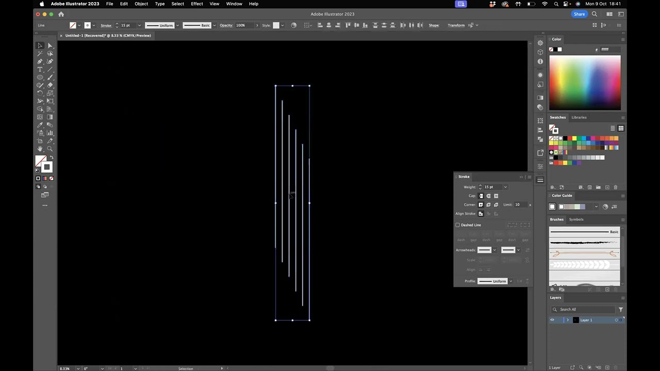Select the Scale tool
Image resolution: width=660 pixels, height=371 pixels.
[x=50, y=93]
